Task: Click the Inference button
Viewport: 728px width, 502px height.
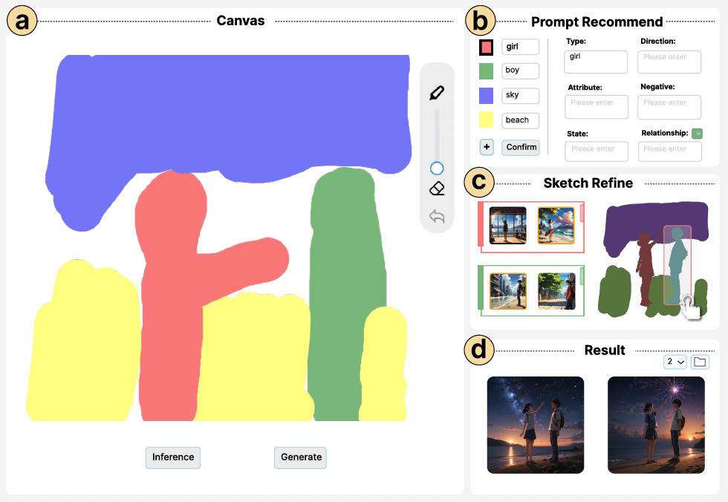Action: [172, 457]
